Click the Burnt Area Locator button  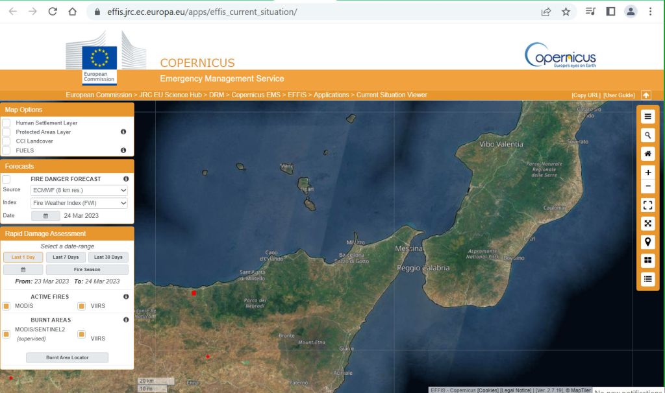point(67,357)
